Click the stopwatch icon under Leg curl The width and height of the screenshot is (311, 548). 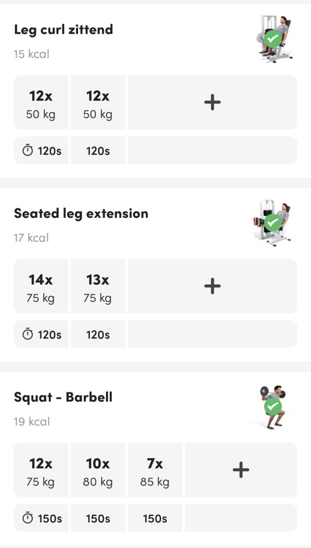click(x=28, y=151)
